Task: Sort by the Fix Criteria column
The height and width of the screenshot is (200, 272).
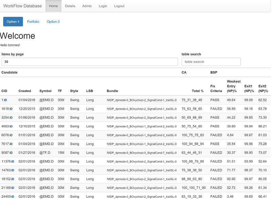Action: tap(216, 89)
